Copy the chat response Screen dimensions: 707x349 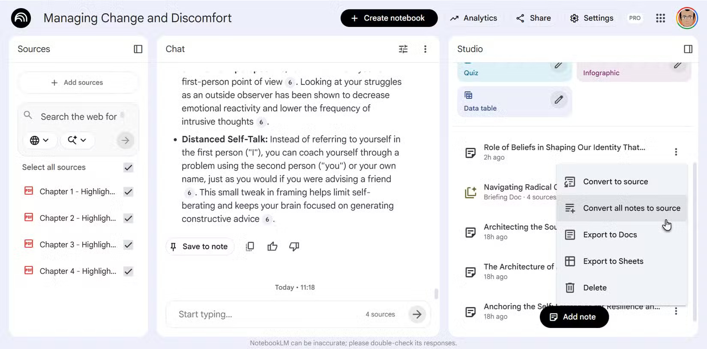(250, 246)
